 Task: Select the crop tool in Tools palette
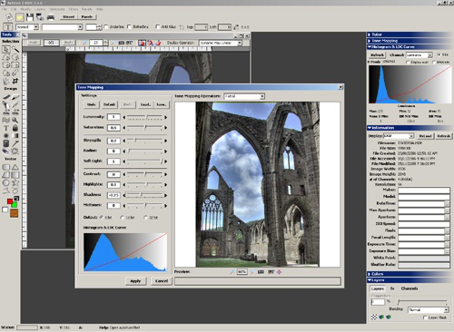[x=15, y=81]
